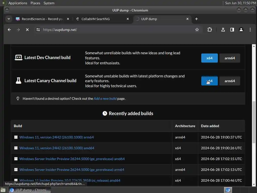Image resolution: width=257 pixels, height=193 pixels.
Task: Open a new browser tab
Action: point(197,19)
